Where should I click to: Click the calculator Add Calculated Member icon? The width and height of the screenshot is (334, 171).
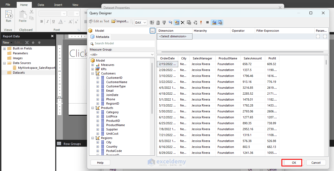(x=158, y=23)
